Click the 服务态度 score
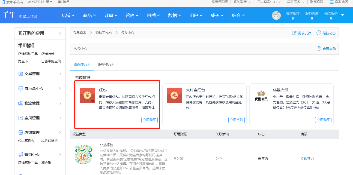Screen dimensions: 353x175 coord(312,16)
